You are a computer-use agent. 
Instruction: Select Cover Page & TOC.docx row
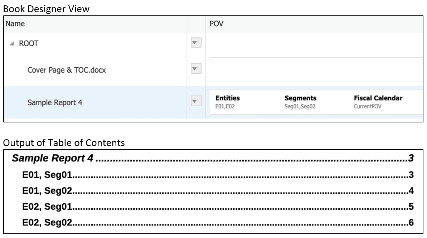(x=66, y=70)
